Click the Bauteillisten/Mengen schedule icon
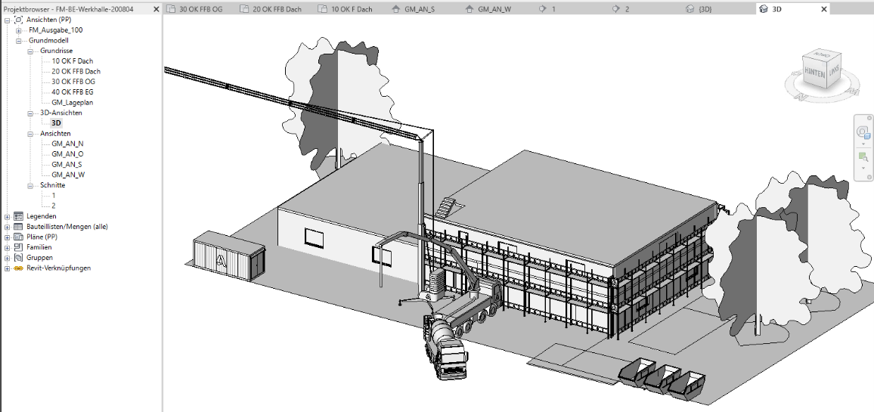This screenshot has height=412, width=874. point(18,227)
